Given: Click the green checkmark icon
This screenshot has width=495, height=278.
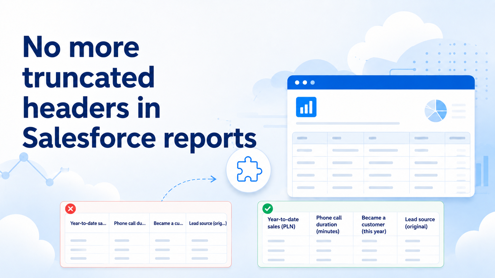Looking at the screenshot, I should (268, 209).
